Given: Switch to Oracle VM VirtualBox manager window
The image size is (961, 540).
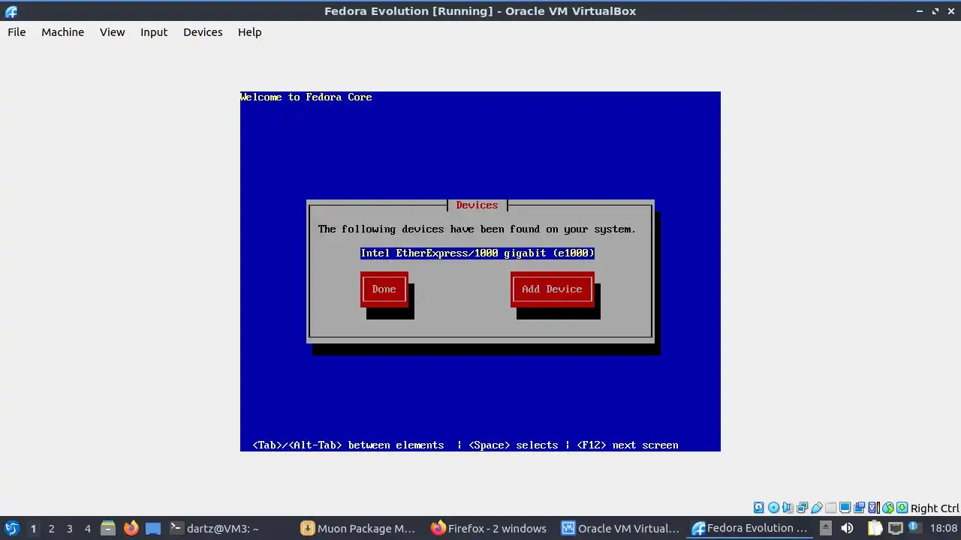Looking at the screenshot, I should [x=621, y=528].
